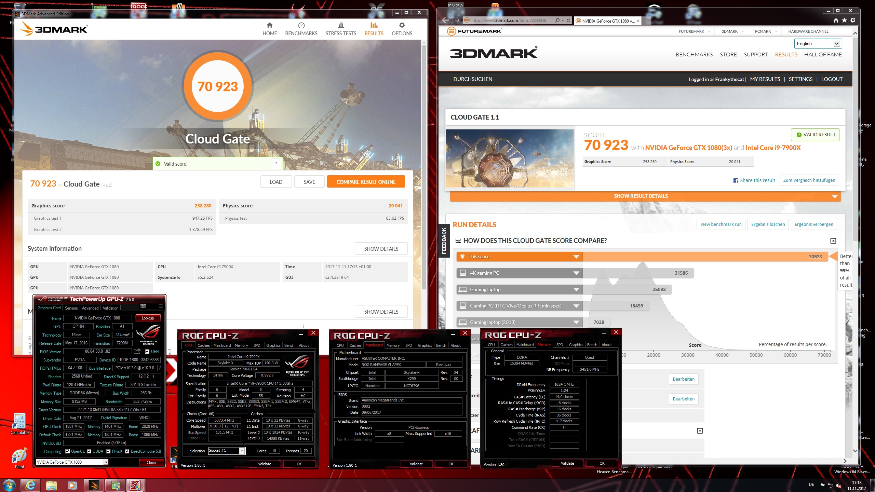Toggle OpenCL checkbox in GPU-Z

click(67, 451)
